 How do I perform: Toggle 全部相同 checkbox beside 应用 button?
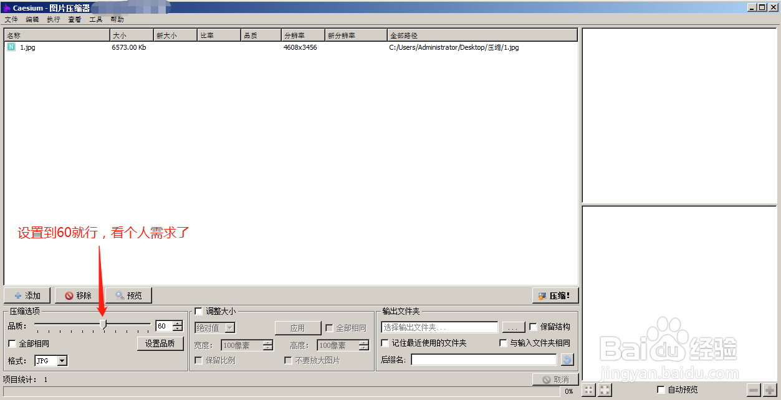pos(330,328)
